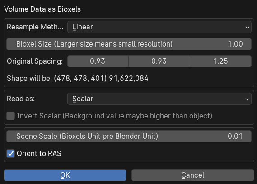Click the Scene Scale 0.01 field
The height and width of the screenshot is (184, 257).
click(x=129, y=136)
